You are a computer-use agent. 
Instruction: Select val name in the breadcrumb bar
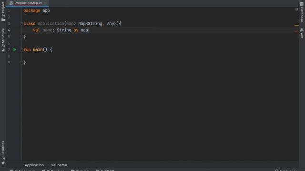point(59,165)
